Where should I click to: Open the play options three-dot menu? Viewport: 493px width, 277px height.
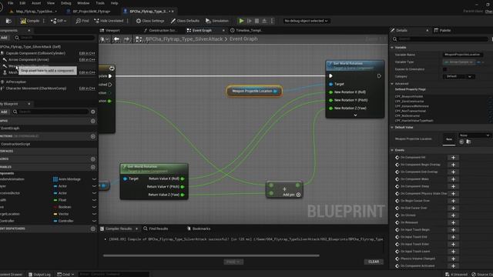272,21
